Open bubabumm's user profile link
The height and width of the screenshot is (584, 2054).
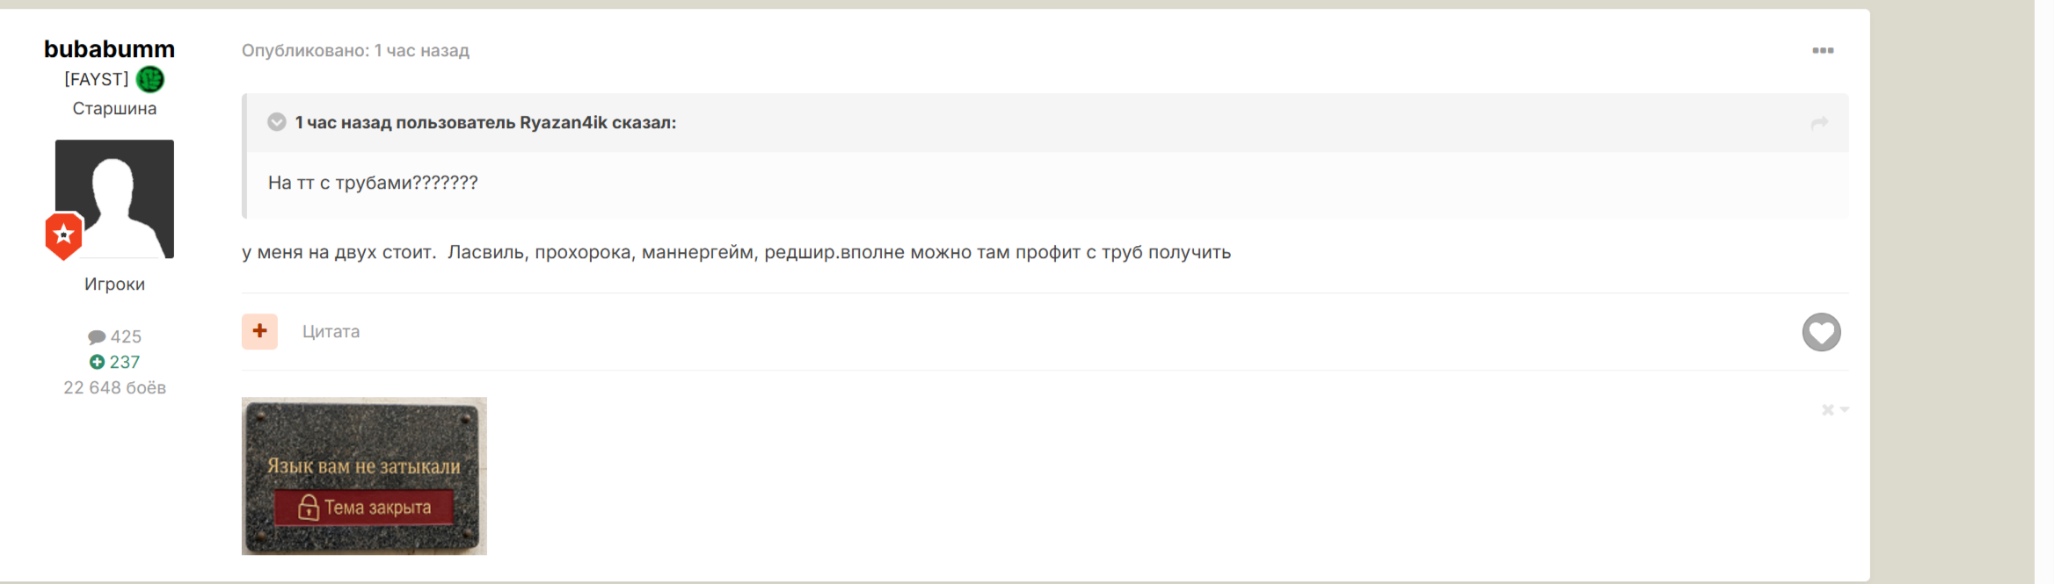tap(109, 49)
